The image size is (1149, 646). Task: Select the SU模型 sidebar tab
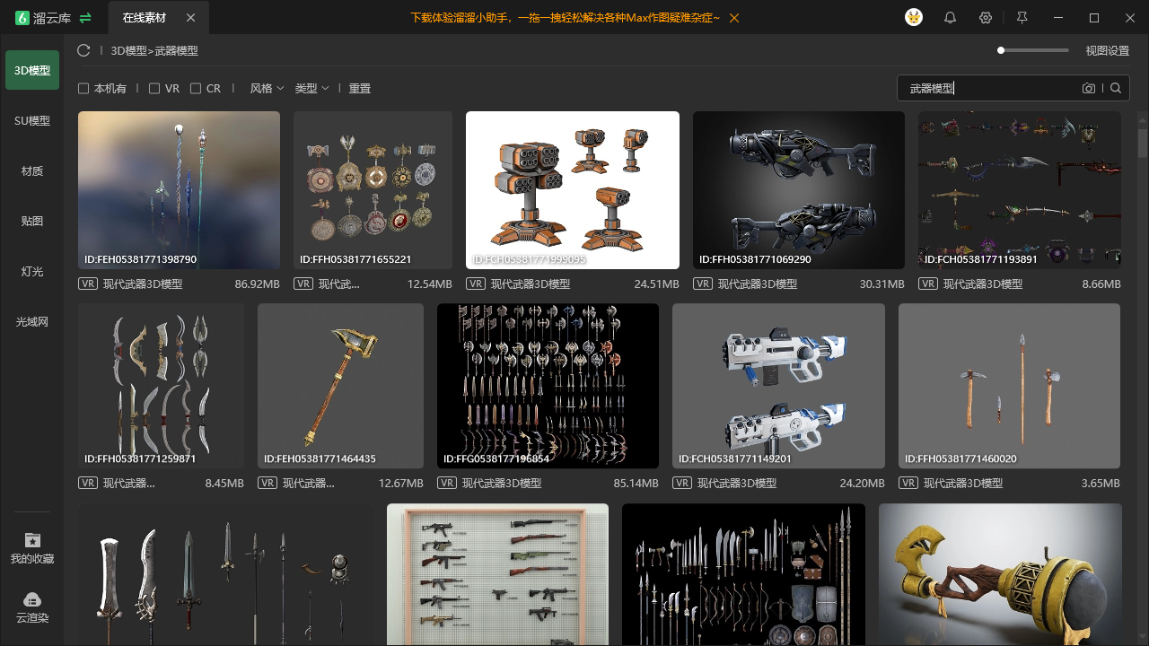tap(32, 120)
